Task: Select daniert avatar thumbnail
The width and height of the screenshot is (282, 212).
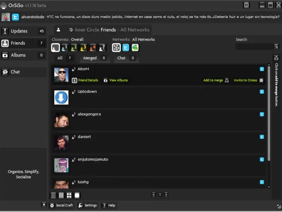Action: click(61, 143)
